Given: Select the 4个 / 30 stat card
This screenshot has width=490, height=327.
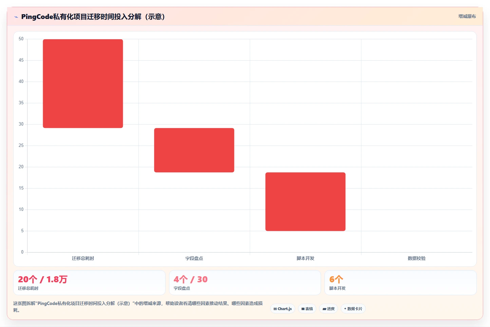Looking at the screenshot, I should point(245,283).
